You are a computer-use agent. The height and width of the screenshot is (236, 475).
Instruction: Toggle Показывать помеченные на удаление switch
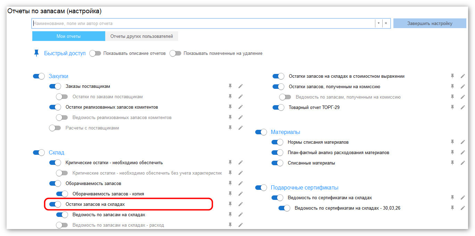pos(175,53)
